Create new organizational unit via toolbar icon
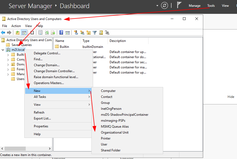The height and width of the screenshot is (159, 237). point(88,32)
